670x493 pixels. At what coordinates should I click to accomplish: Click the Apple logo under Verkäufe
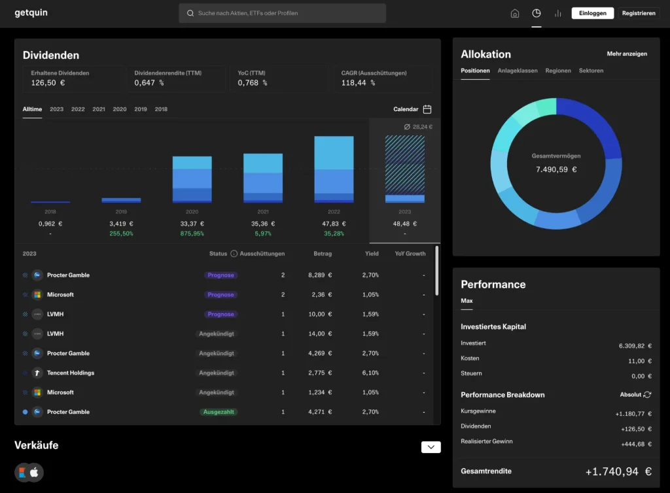pyautogui.click(x=34, y=472)
